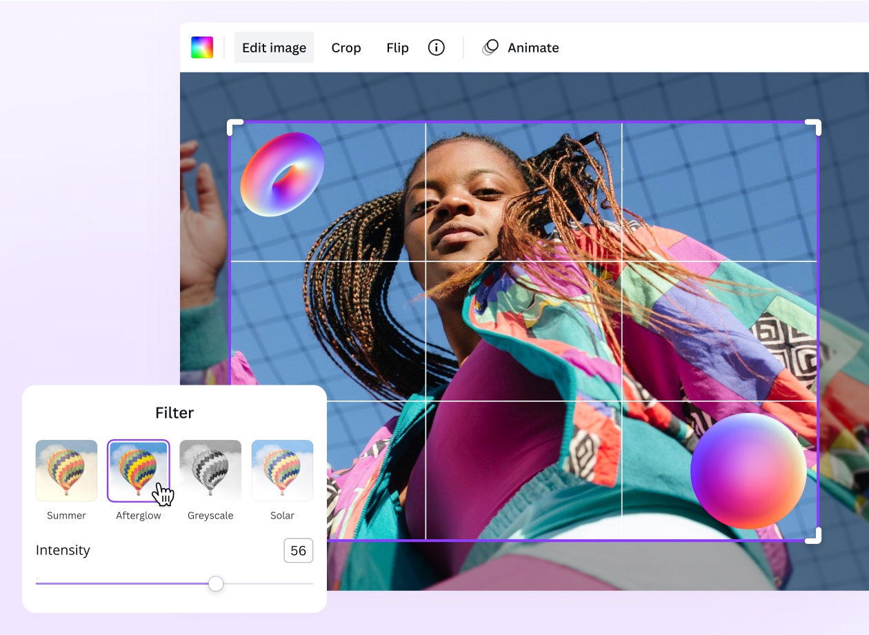The height and width of the screenshot is (635, 869).
Task: Switch to the Crop tab
Action: pyautogui.click(x=346, y=48)
